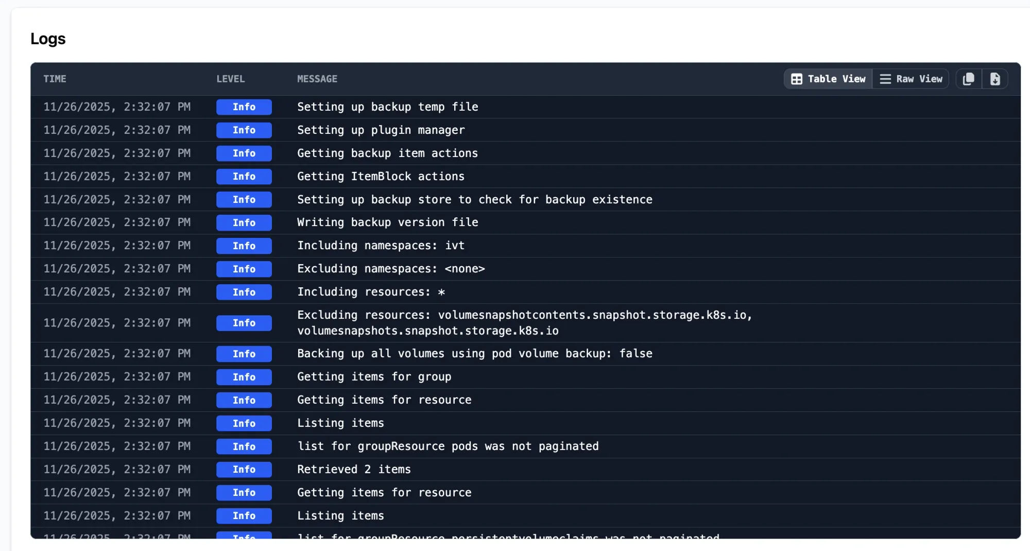This screenshot has height=551, width=1030.
Task: Click the Logs heading
Action: pyautogui.click(x=48, y=39)
